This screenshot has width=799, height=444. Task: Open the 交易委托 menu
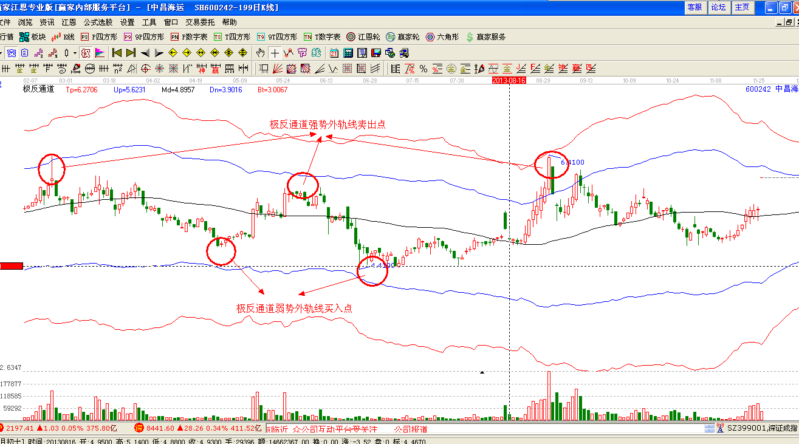201,22
